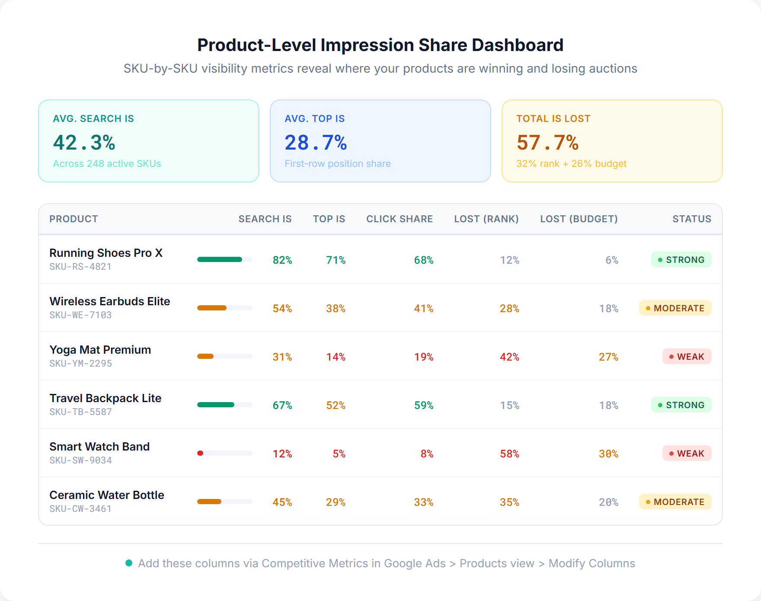Select the TOP IS column header
761x601 pixels.
[329, 219]
